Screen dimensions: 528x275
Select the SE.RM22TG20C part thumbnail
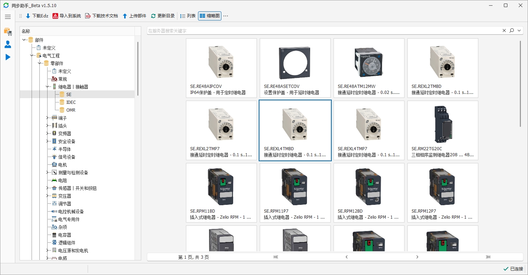pyautogui.click(x=442, y=130)
